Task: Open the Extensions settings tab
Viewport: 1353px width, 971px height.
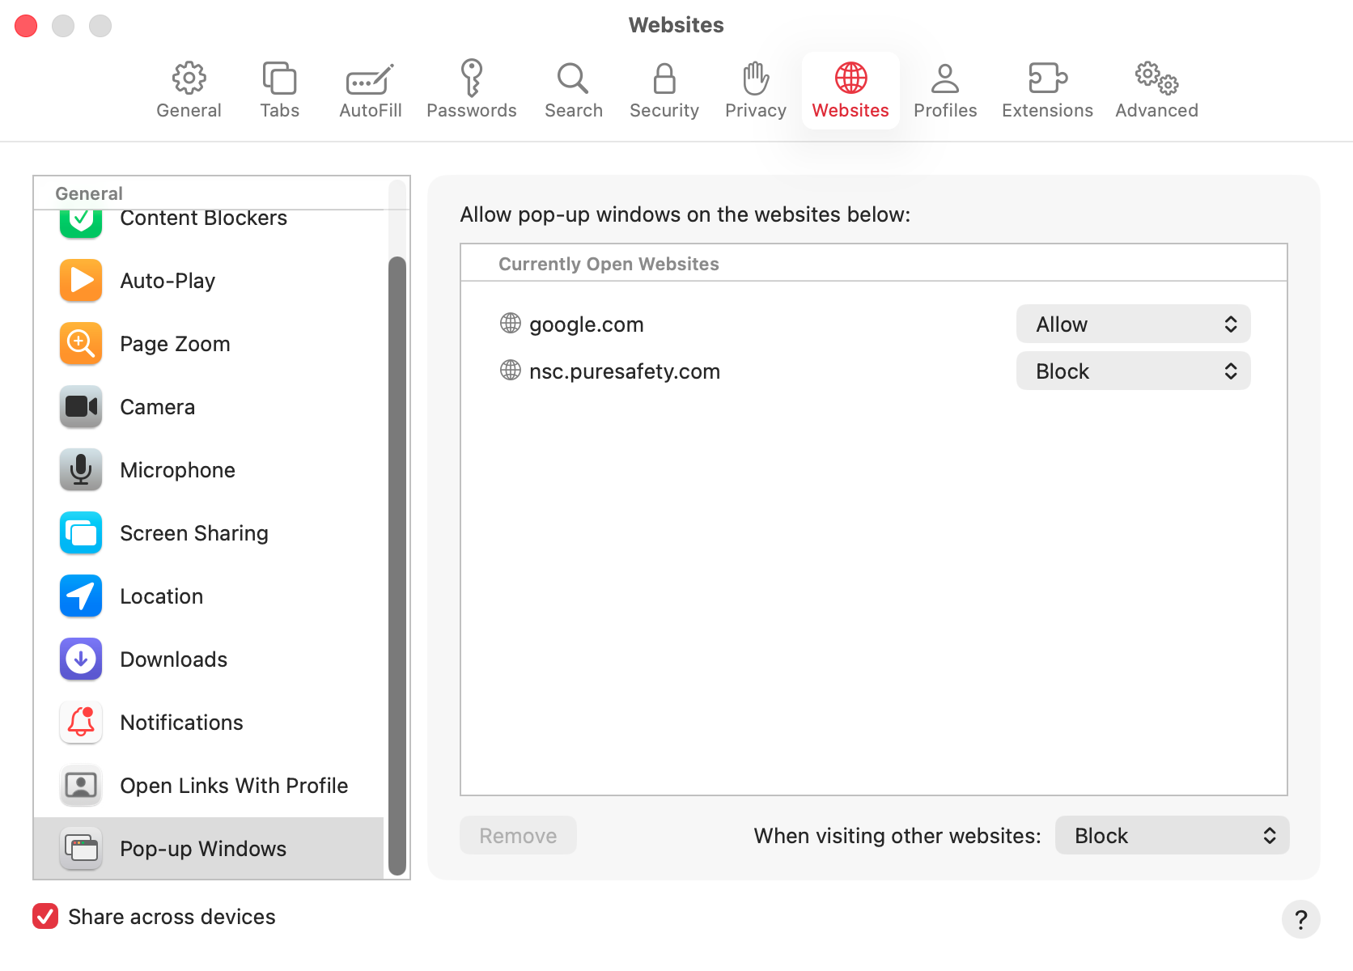Action: (1046, 89)
